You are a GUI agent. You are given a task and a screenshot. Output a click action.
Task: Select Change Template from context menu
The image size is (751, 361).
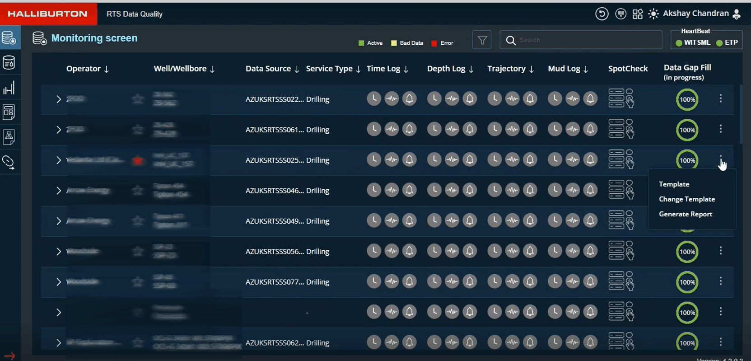pos(686,199)
